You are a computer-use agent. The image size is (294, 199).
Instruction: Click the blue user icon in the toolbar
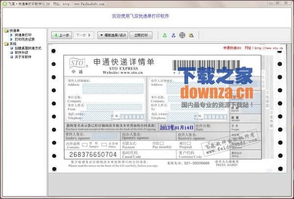[x=173, y=35]
